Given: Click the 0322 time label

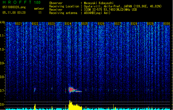Looking at the screenshot, I should coord(35,24).
